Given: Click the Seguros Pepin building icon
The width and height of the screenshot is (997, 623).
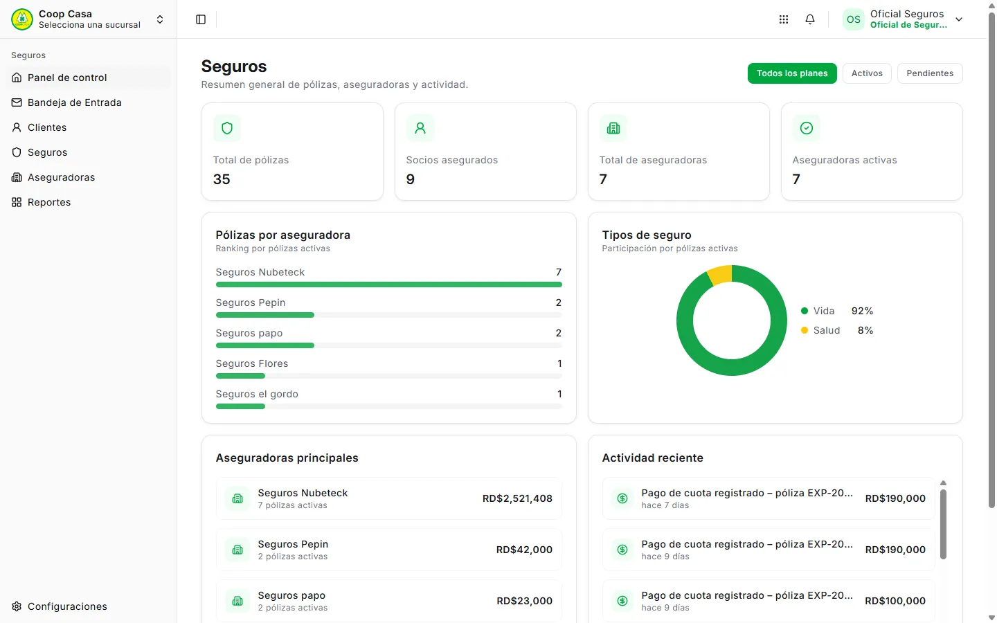Looking at the screenshot, I should click(237, 550).
